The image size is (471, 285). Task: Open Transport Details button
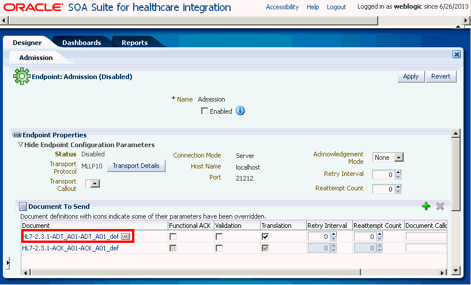pos(136,166)
